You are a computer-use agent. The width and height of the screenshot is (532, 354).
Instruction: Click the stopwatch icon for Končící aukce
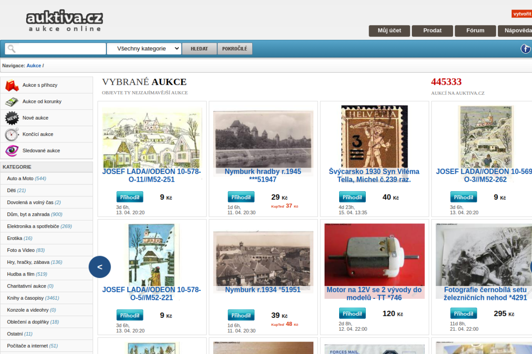(12, 134)
